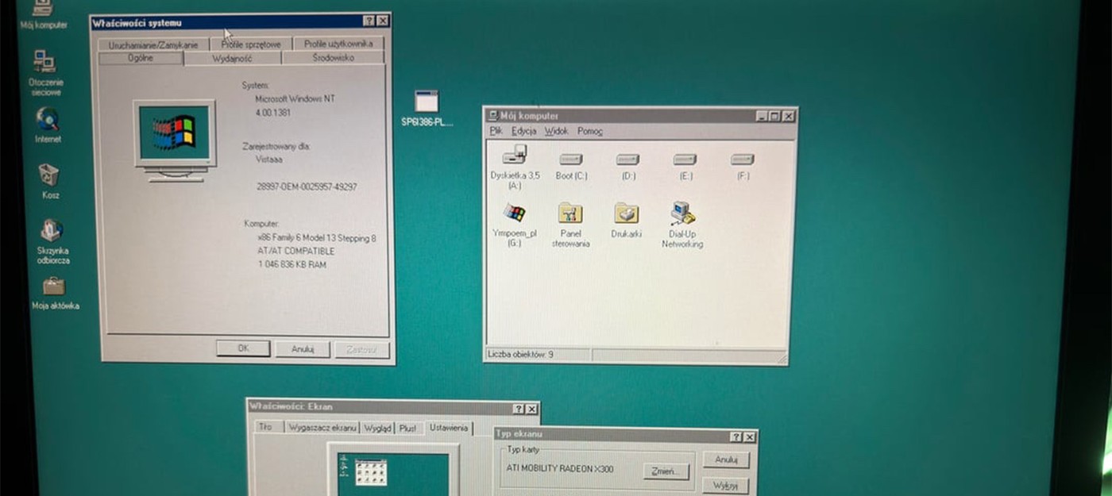The height and width of the screenshot is (496, 1112).
Task: Click '28997-OEM-0025957-49297' product ID text
Action: point(307,186)
